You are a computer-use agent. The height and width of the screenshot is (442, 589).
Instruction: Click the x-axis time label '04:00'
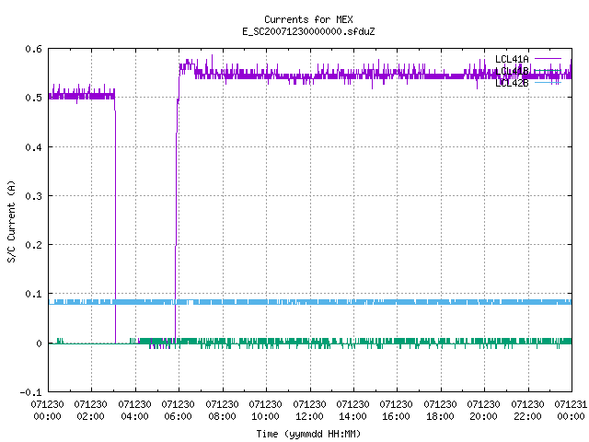(x=134, y=416)
